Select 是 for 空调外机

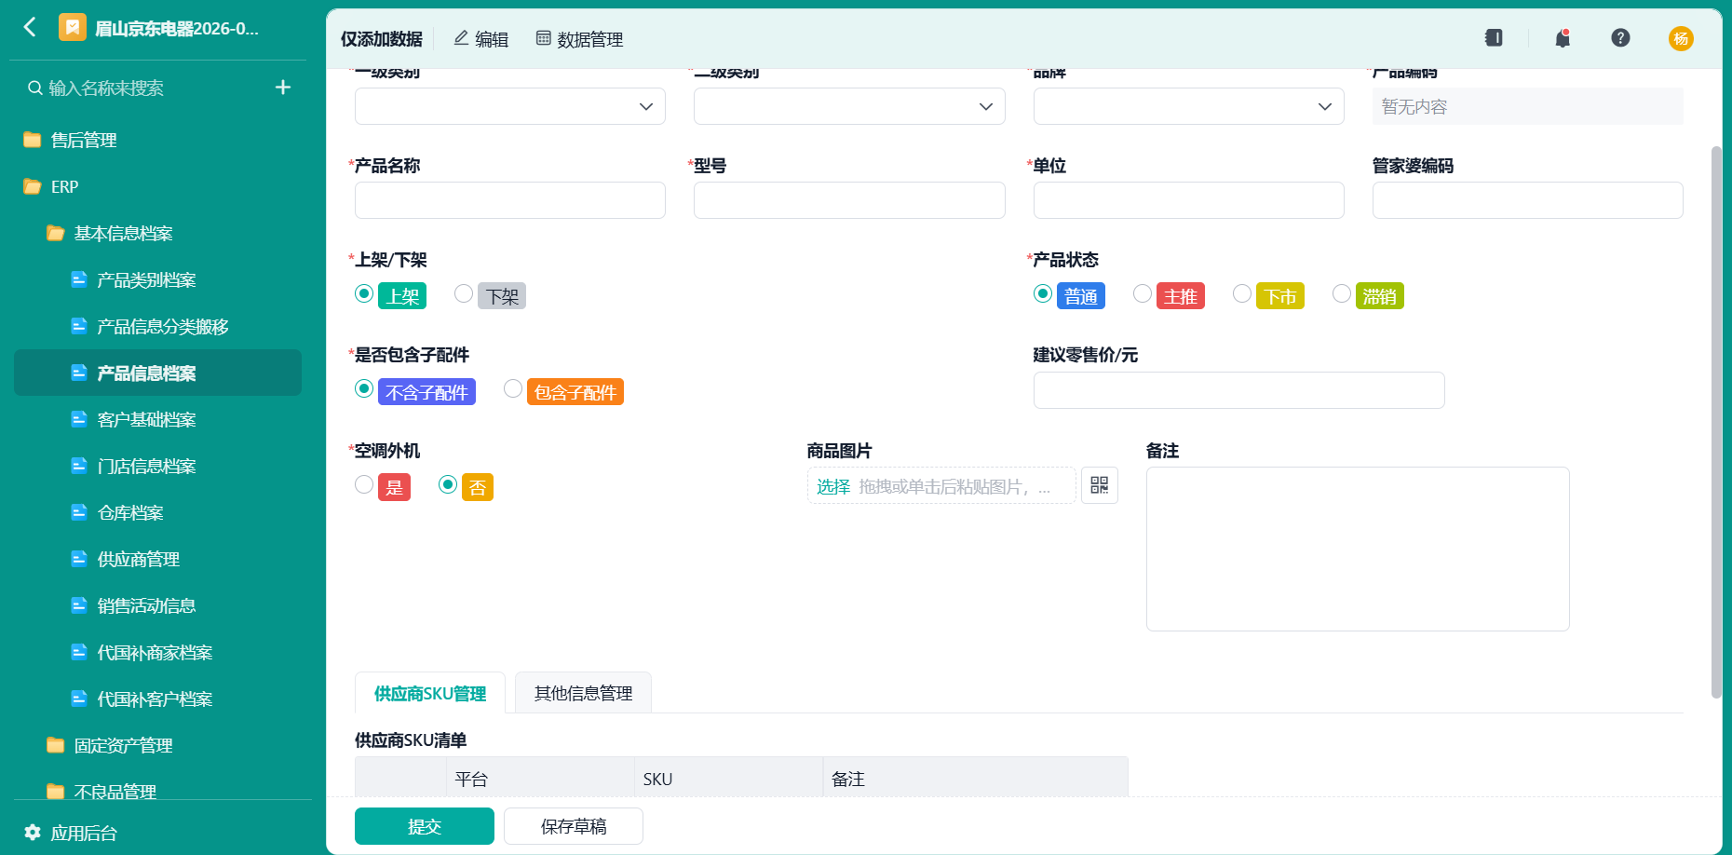364,485
